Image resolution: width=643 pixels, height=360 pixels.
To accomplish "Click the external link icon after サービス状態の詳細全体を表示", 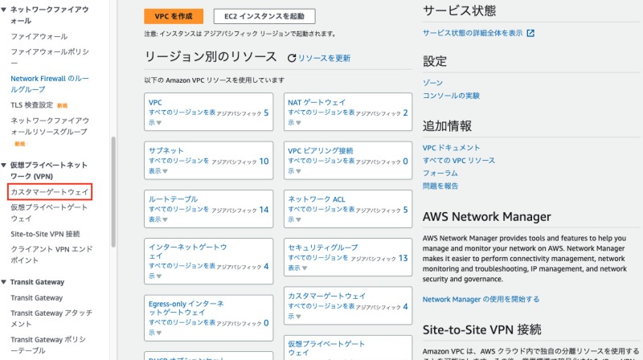I will (530, 33).
